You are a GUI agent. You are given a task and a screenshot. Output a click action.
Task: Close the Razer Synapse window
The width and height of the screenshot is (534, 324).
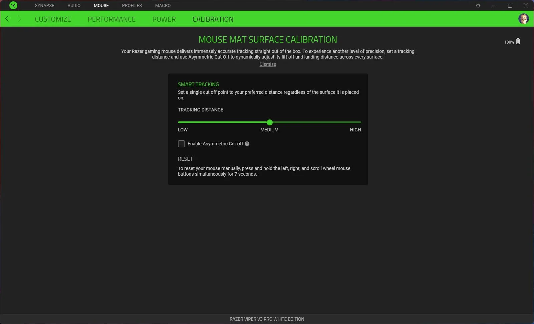[526, 6]
